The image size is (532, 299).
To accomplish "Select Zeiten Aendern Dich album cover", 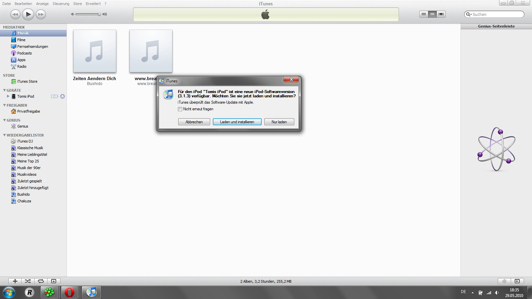I will [95, 51].
